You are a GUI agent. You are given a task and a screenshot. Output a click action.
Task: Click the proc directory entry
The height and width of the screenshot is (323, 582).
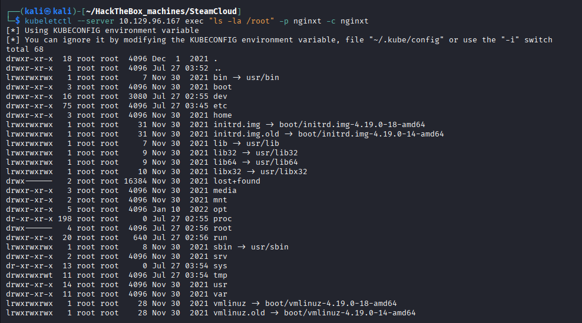(x=222, y=219)
